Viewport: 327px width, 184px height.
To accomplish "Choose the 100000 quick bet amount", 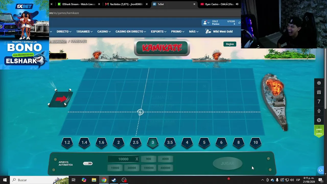I will click(x=148, y=168).
